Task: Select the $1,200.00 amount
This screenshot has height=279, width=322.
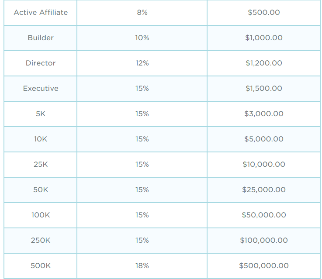Action: [264, 63]
